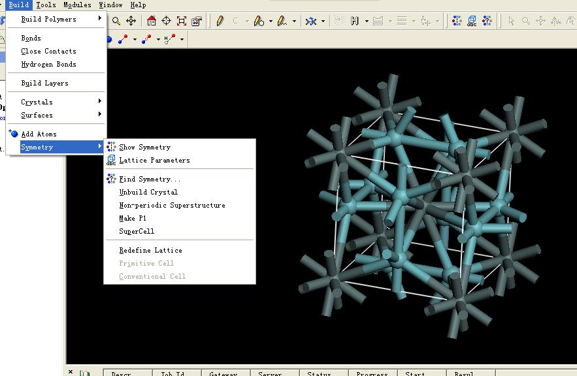Click the zoom magnifier tool in toolbar
This screenshot has width=577, height=376.
[116, 21]
